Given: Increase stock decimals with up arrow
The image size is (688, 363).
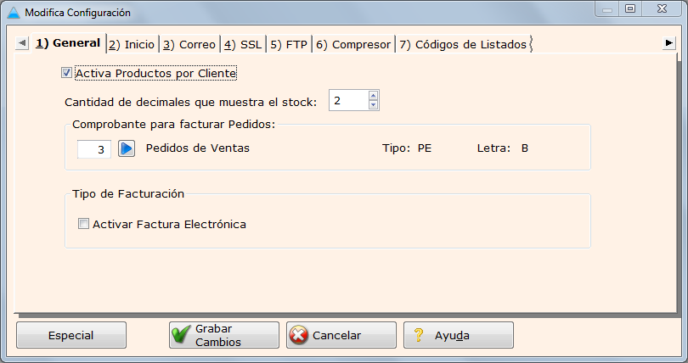Looking at the screenshot, I should pyautogui.click(x=373, y=96).
